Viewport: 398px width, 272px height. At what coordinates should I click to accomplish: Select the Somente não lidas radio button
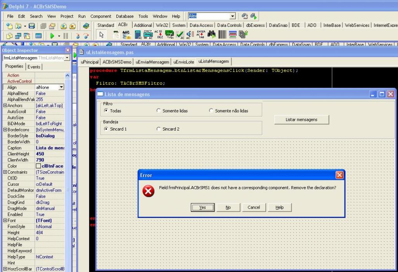(x=211, y=111)
